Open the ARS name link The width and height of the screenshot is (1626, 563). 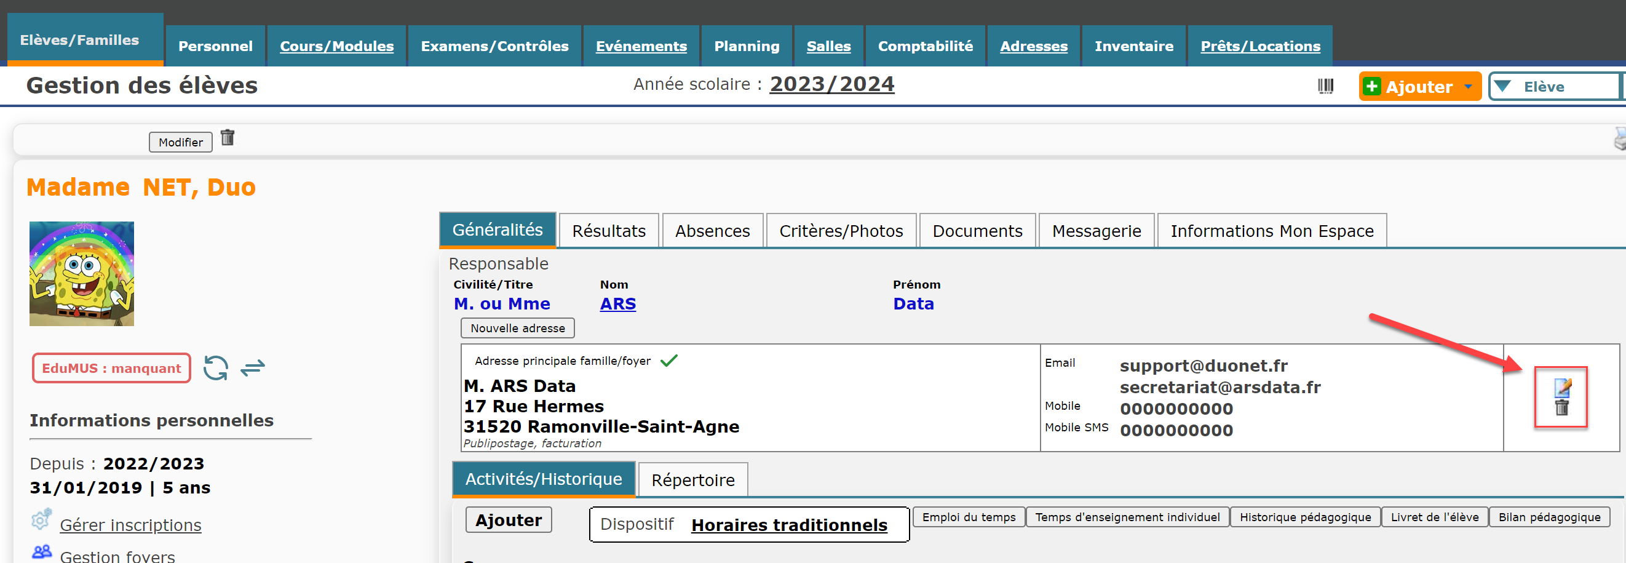617,303
